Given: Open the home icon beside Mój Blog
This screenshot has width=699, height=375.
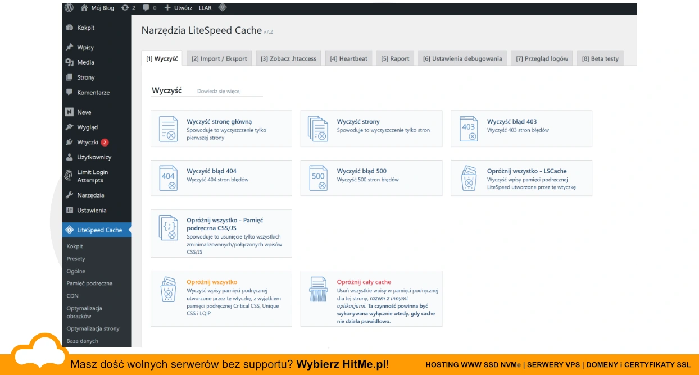Looking at the screenshot, I should 84,8.
